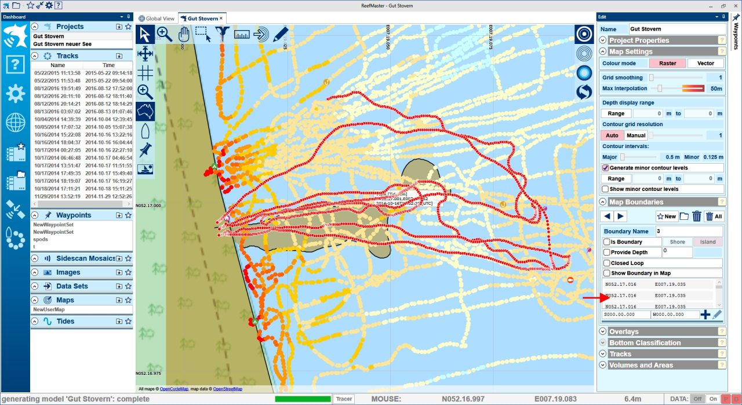Viewport: 742px width, 405px height.
Task: Click plus icon to add boundary point
Action: [705, 315]
